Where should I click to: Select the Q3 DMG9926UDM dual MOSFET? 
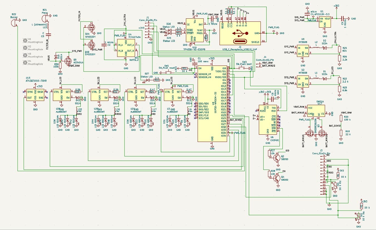[x=316, y=133]
